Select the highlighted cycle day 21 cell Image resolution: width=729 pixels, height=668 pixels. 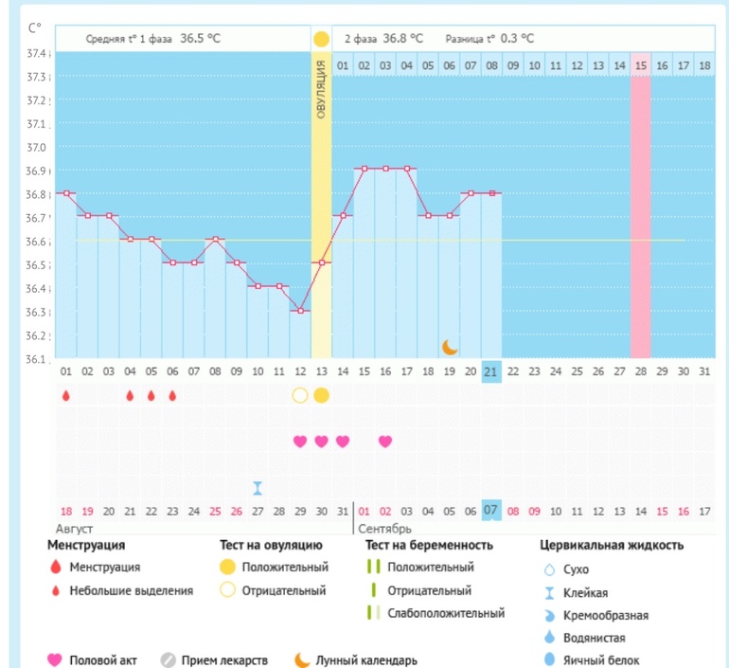coord(491,370)
